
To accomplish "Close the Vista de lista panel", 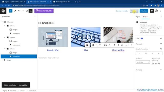I will coord(35,17).
